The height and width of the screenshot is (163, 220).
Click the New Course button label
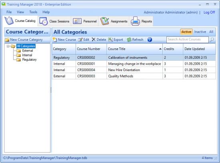click(x=67, y=40)
